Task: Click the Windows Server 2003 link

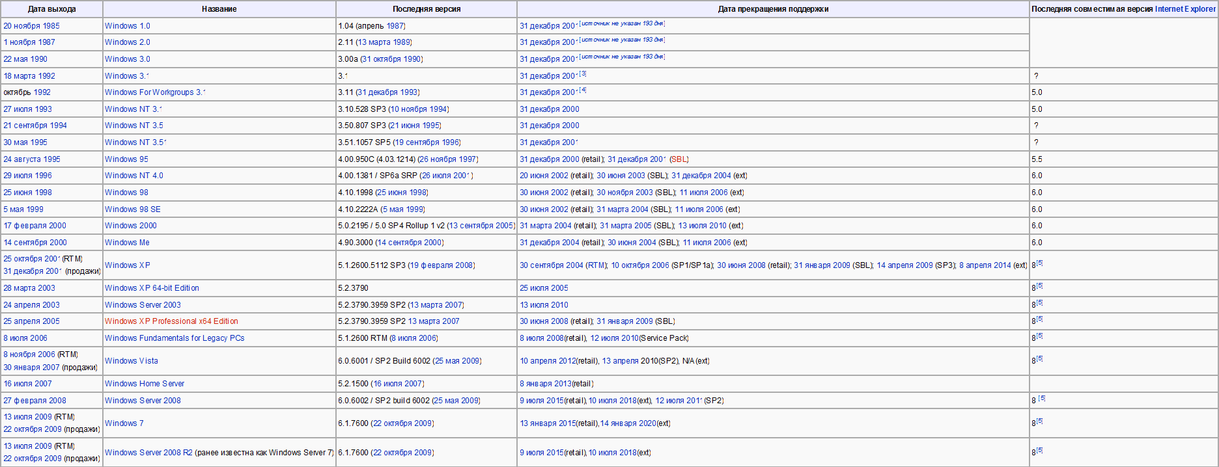Action: [x=143, y=305]
